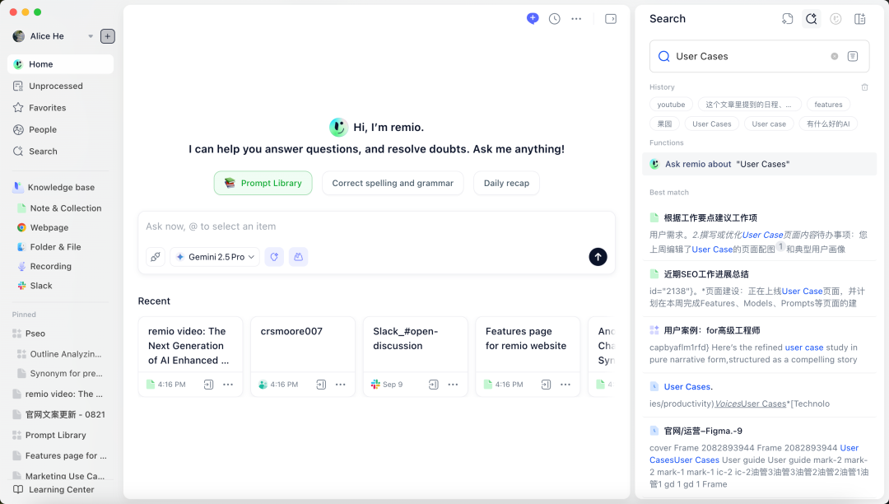Clear the User Cases search text

[834, 57]
